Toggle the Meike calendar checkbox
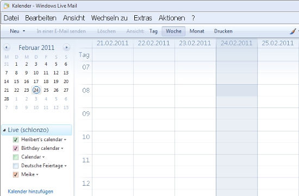Screen dimensions: 299x196 [16, 174]
